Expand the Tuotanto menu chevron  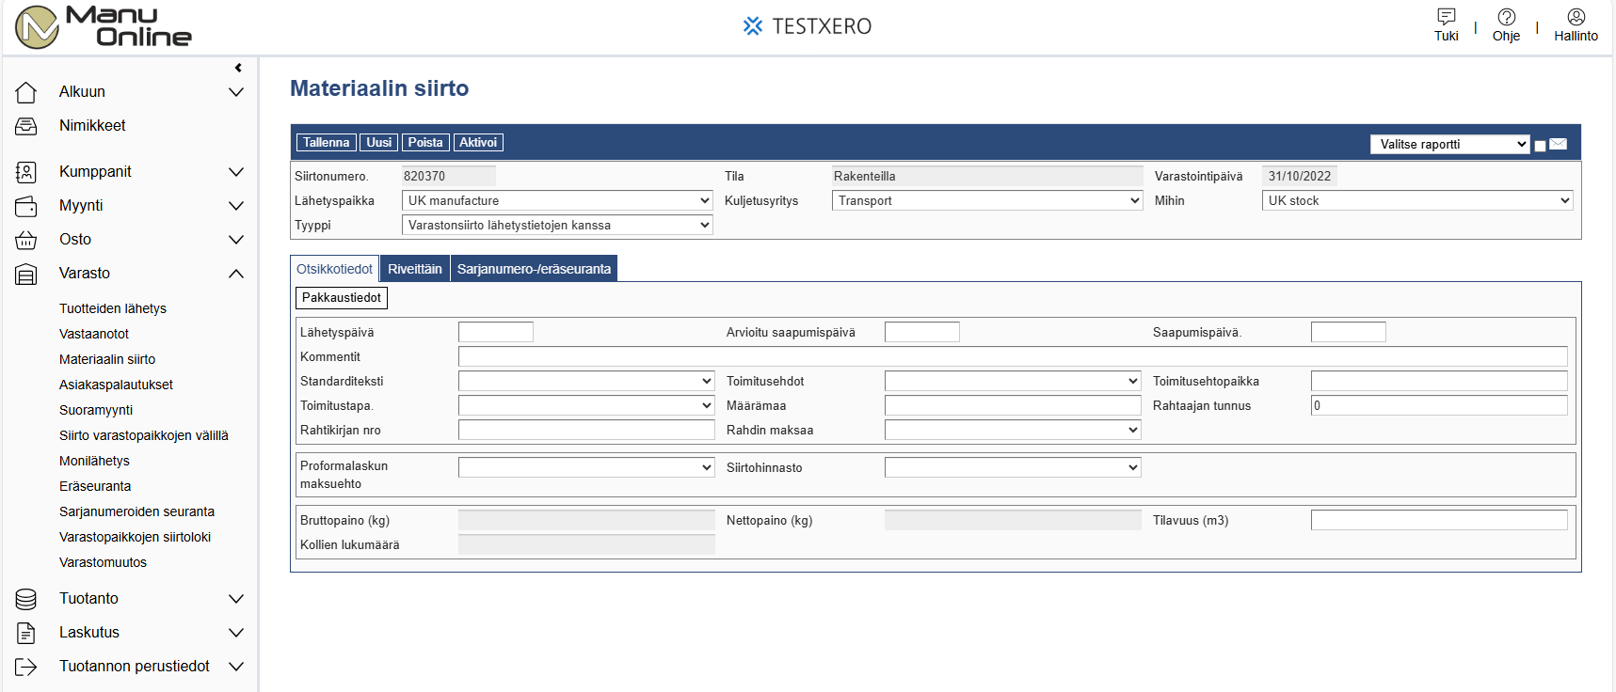[x=236, y=599]
